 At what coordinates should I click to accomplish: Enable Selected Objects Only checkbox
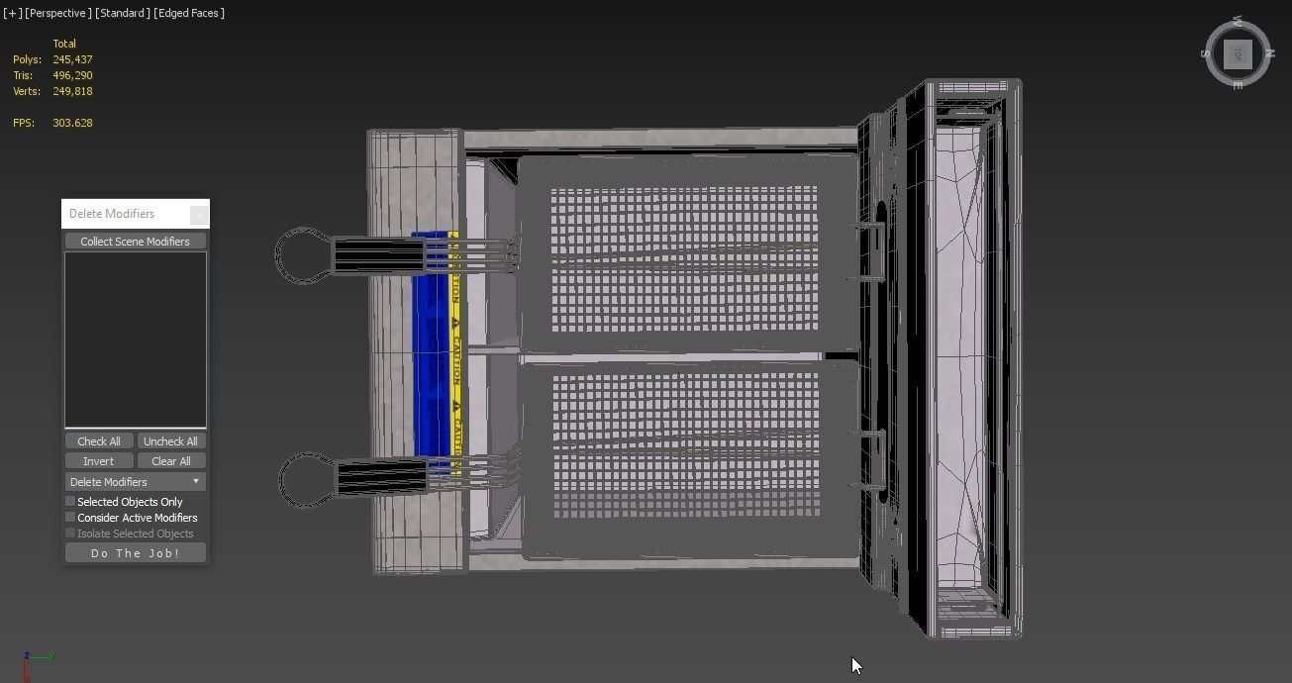point(70,502)
